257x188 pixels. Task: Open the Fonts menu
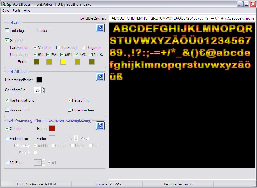tap(17, 11)
